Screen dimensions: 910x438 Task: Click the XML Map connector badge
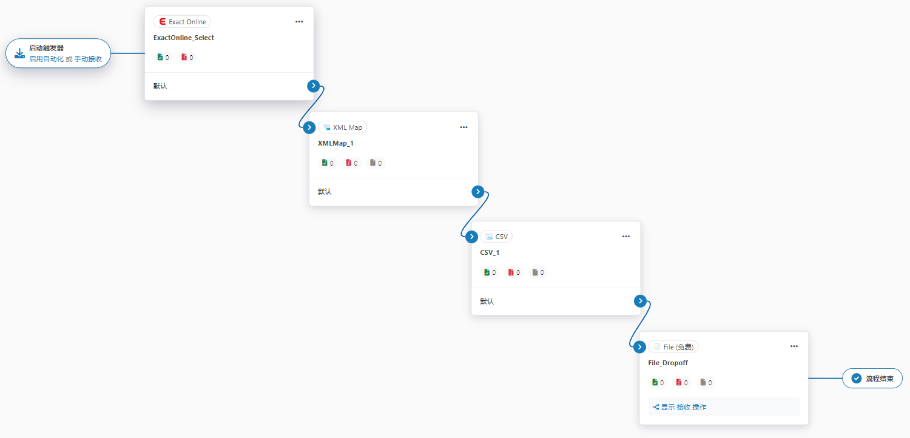click(x=343, y=127)
